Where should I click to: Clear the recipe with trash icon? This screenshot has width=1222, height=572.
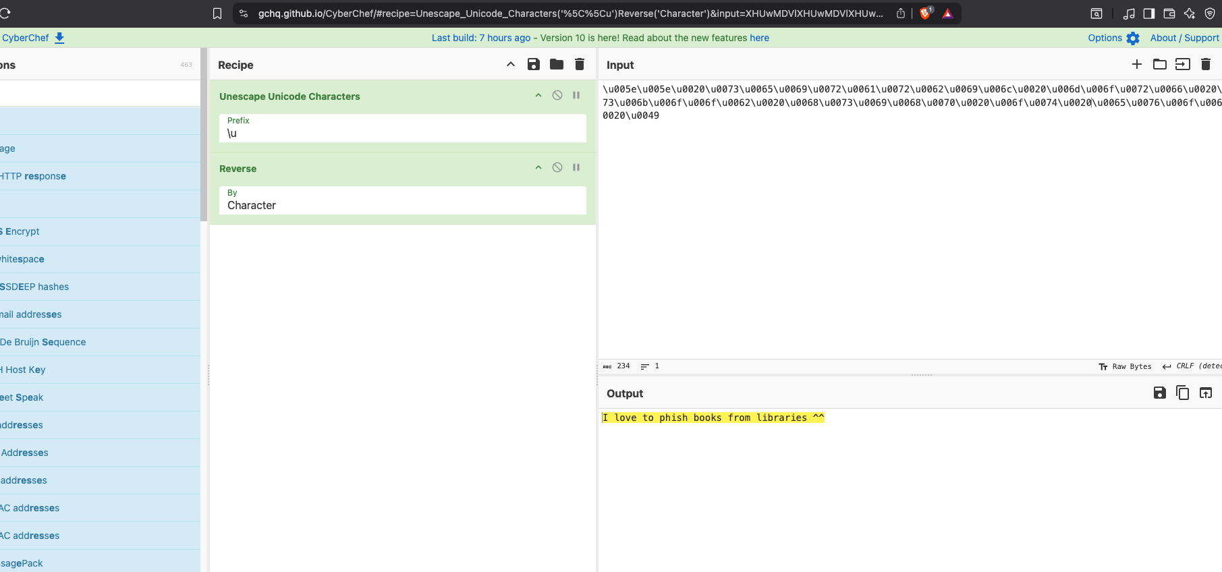tap(580, 64)
